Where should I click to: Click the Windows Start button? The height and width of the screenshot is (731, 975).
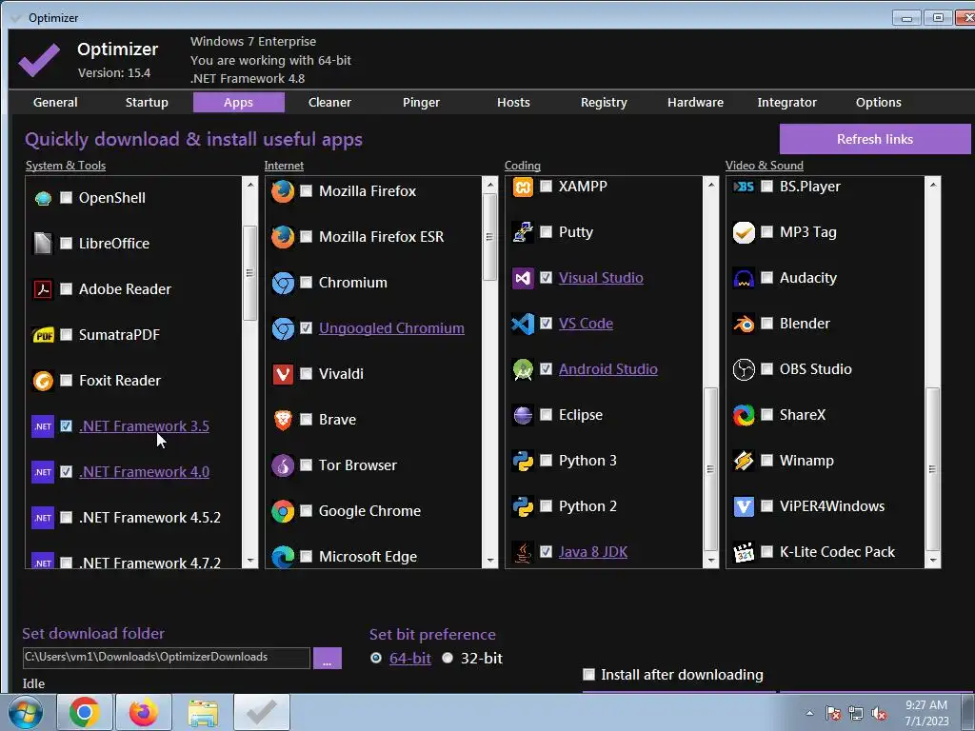click(26, 712)
